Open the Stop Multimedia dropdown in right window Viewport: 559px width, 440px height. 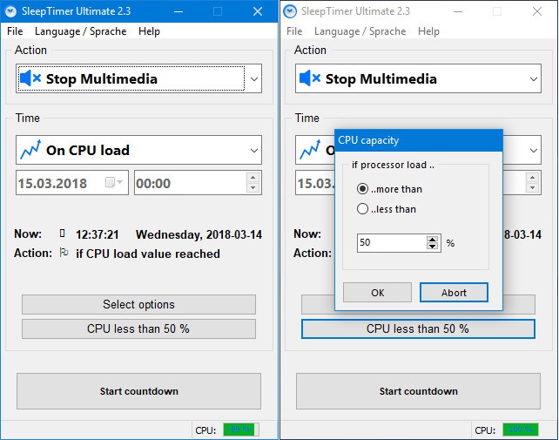tap(418, 78)
